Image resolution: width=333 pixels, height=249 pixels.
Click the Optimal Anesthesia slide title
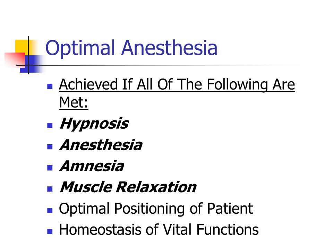pyautogui.click(x=131, y=48)
